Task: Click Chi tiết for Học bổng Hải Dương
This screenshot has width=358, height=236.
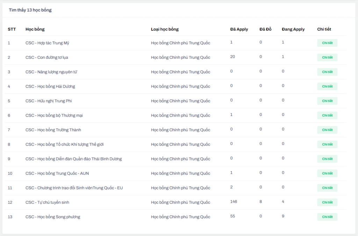Action: (327, 86)
